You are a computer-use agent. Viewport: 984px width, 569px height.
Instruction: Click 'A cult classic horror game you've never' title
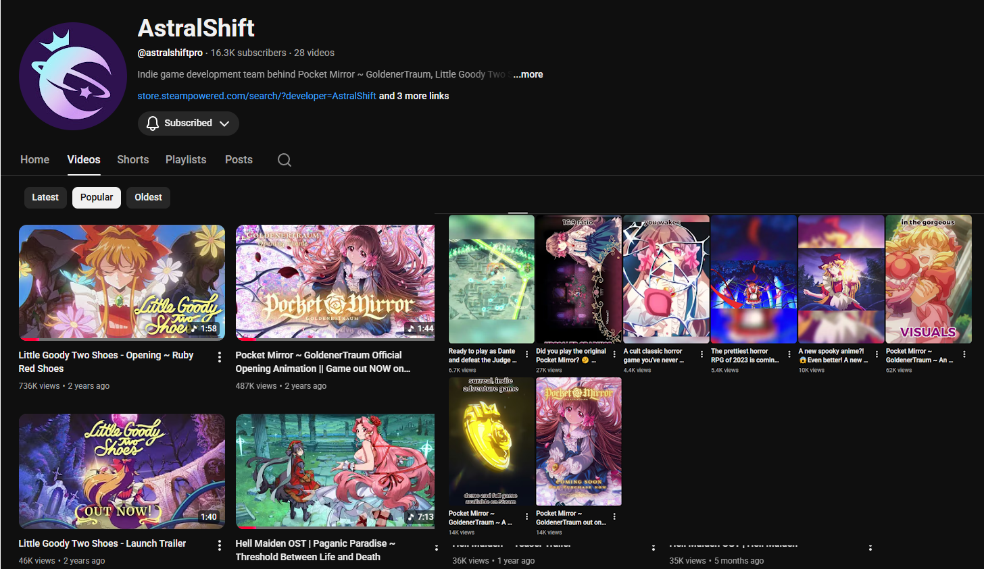(x=654, y=356)
